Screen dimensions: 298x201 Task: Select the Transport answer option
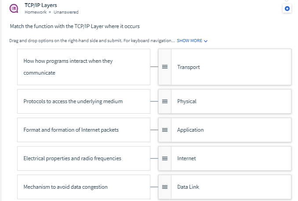[231, 67]
